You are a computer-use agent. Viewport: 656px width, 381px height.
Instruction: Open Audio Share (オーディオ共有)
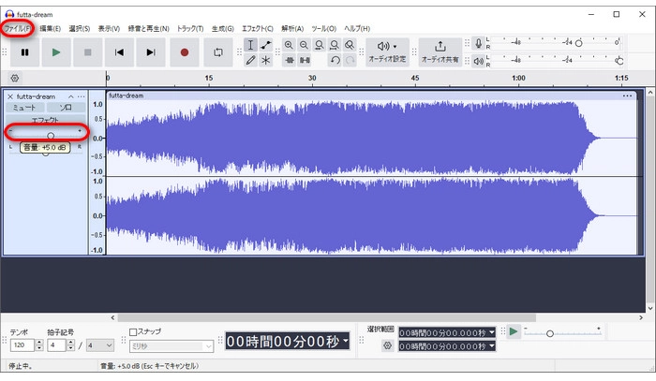440,51
